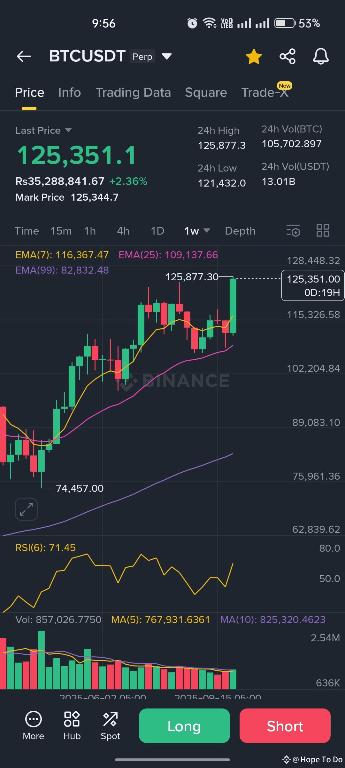Tap the 24h High value 125,877.3
Screen dimensions: 345x768
222,145
